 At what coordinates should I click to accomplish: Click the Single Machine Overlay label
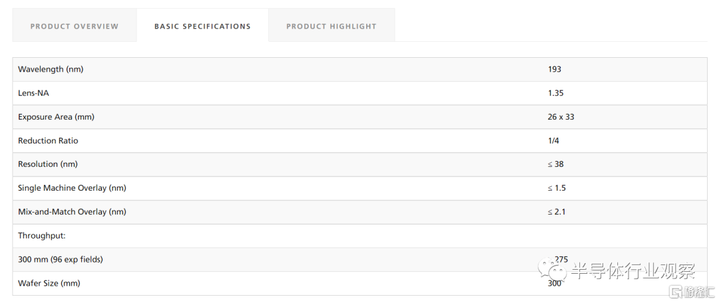[x=72, y=188]
